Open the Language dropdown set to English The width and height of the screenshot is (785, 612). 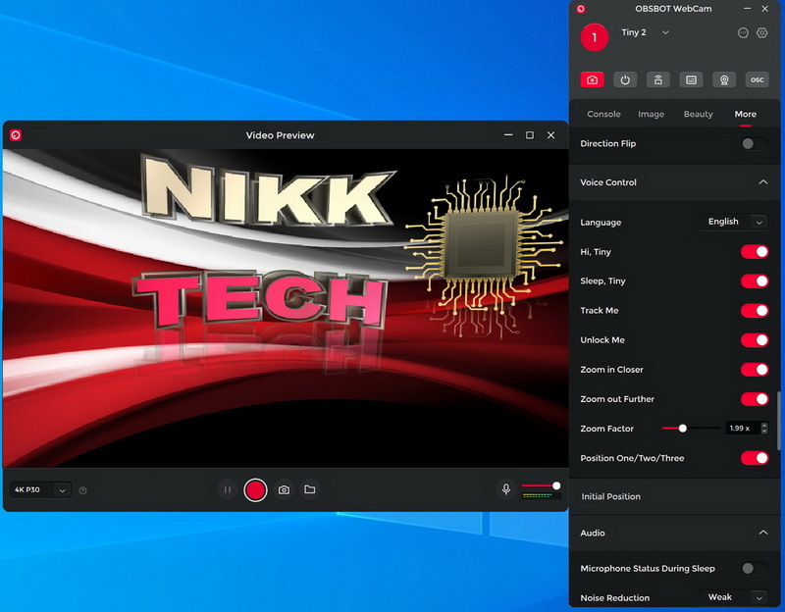tap(734, 222)
